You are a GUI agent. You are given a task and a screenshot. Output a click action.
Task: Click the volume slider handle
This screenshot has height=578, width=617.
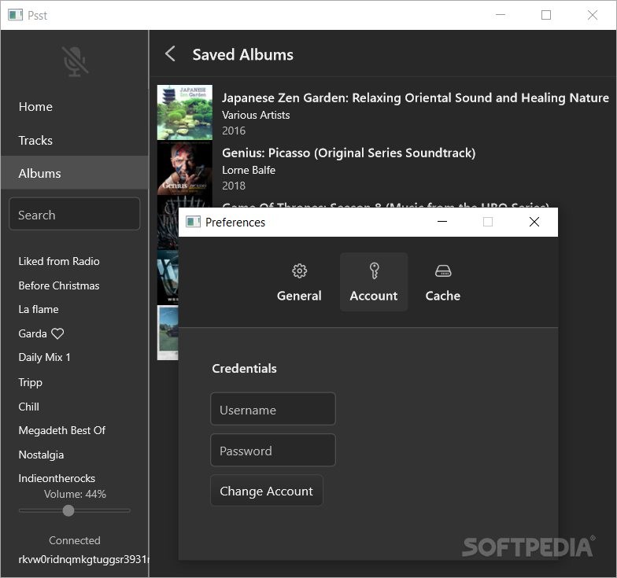pyautogui.click(x=68, y=510)
